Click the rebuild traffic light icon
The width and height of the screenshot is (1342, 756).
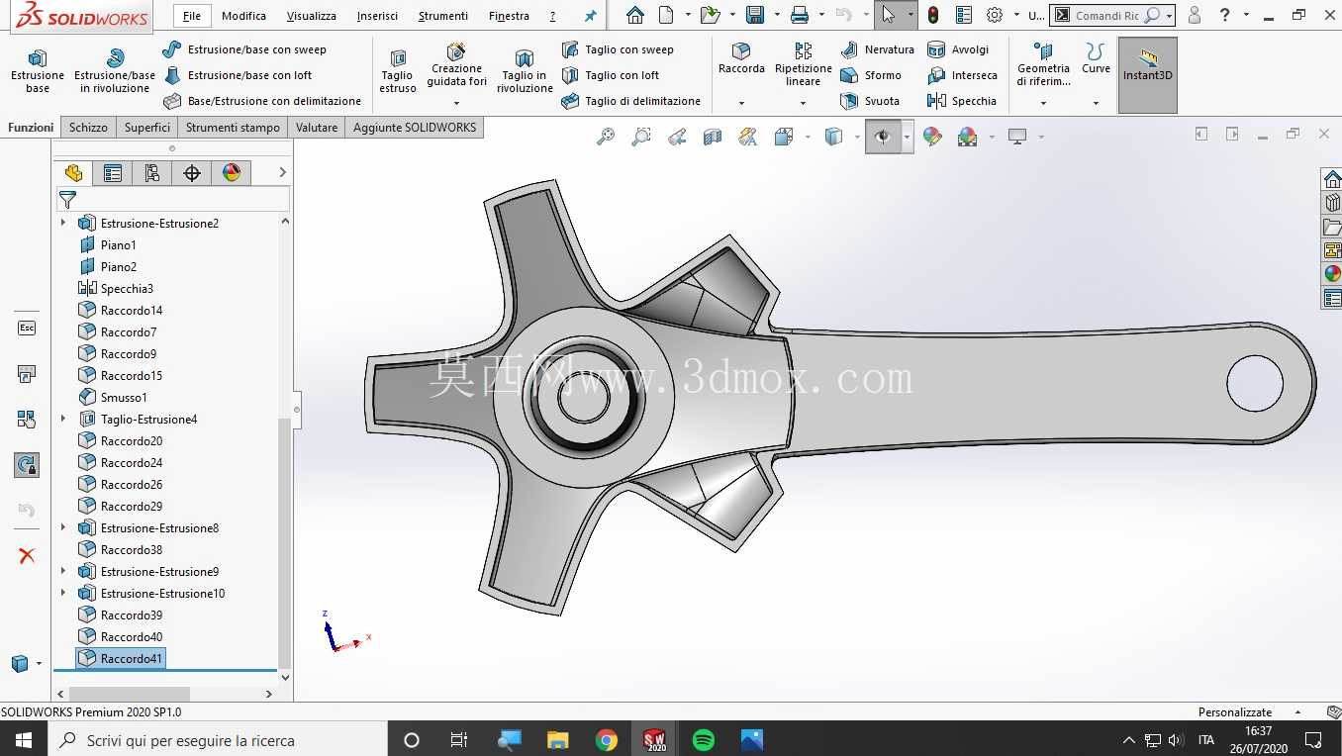click(932, 16)
